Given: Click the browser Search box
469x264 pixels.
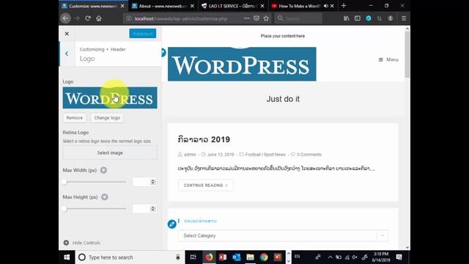Looking at the screenshot, I should point(298,18).
